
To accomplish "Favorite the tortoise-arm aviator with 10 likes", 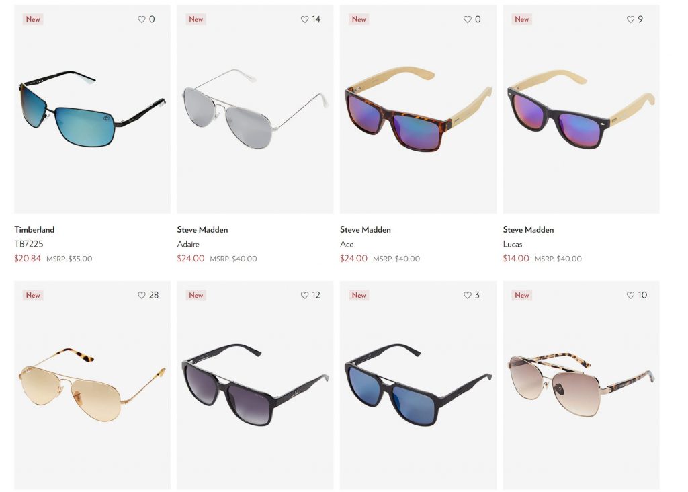I will coord(630,295).
